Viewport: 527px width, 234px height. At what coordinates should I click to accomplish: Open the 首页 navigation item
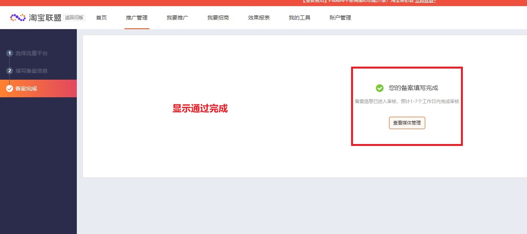click(x=101, y=17)
